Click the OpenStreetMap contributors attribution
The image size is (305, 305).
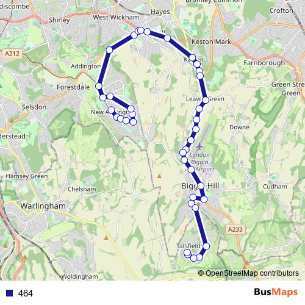(x=248, y=273)
